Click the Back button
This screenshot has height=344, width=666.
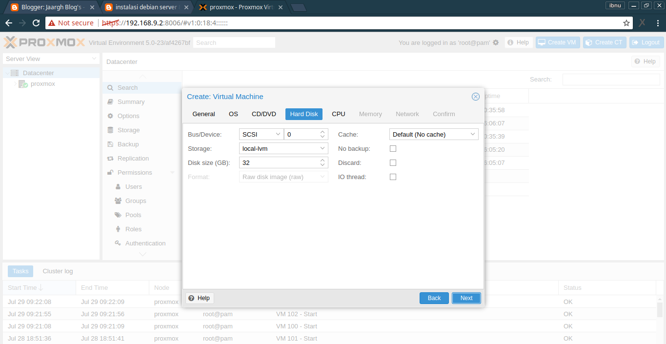[434, 298]
